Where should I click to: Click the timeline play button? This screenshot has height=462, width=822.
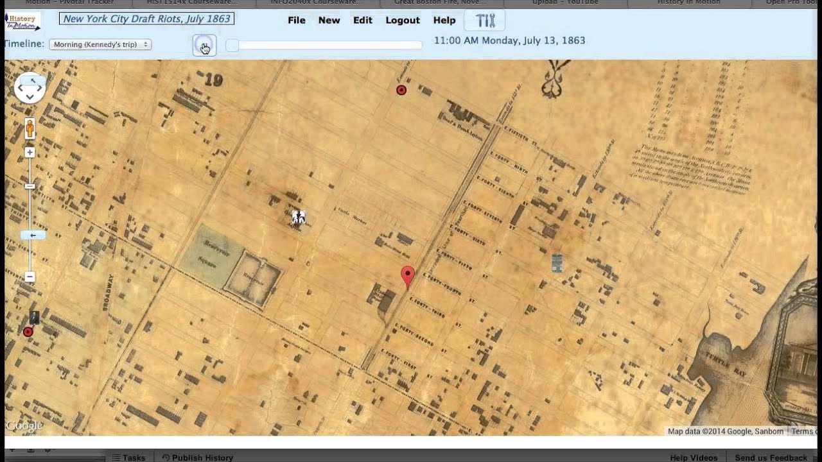(x=204, y=46)
